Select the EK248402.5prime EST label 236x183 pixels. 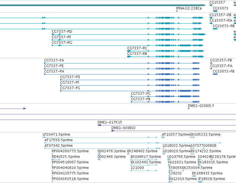point(142,151)
